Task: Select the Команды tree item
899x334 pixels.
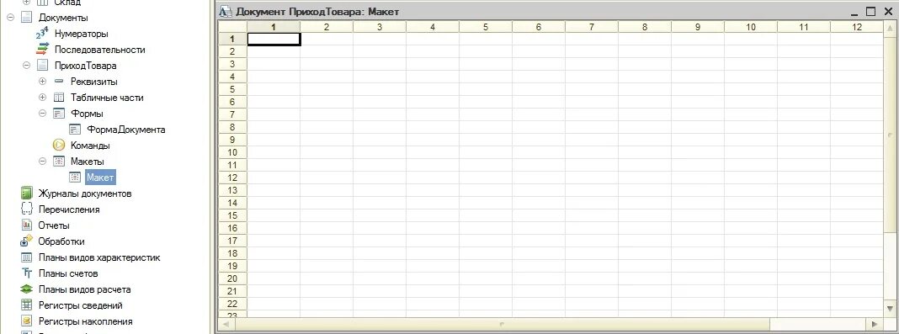Action: (90, 146)
